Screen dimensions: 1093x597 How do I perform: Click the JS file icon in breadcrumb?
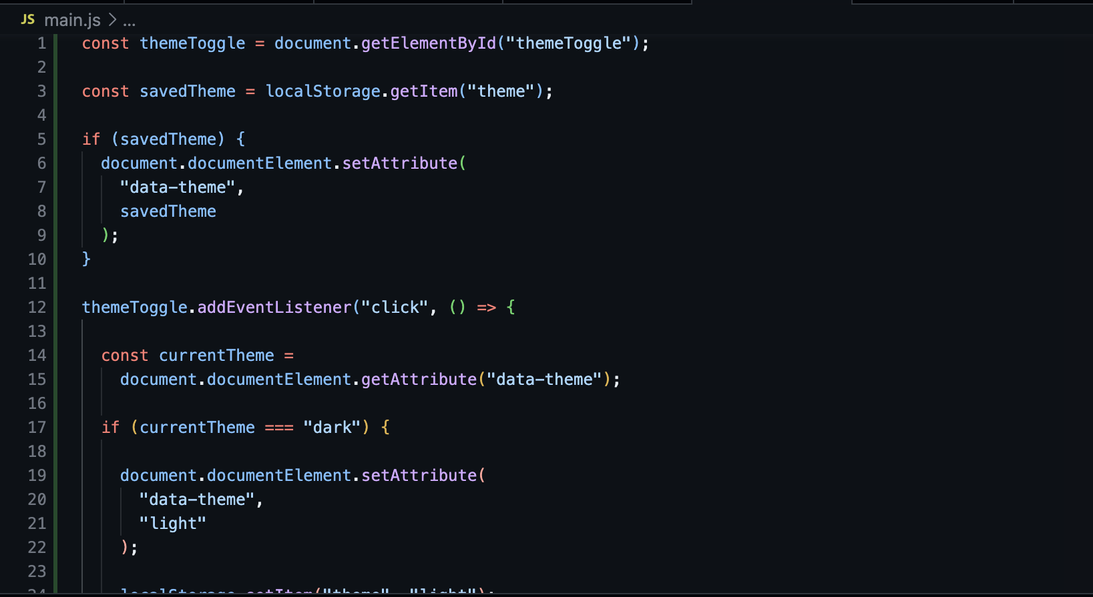tap(27, 19)
